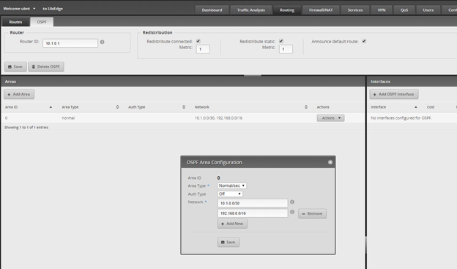This screenshot has width=457, height=269.
Task: Click the Router ID info icon
Action: tap(103, 42)
